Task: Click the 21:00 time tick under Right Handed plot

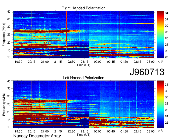Action: coord(45,62)
